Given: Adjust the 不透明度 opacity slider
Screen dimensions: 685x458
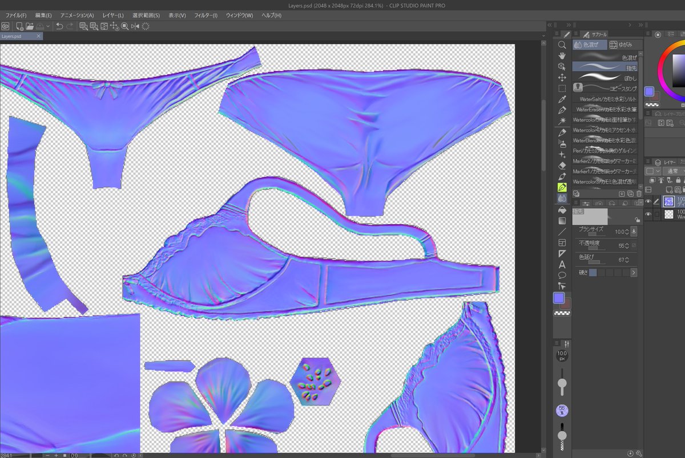Looking at the screenshot, I should tap(597, 249).
